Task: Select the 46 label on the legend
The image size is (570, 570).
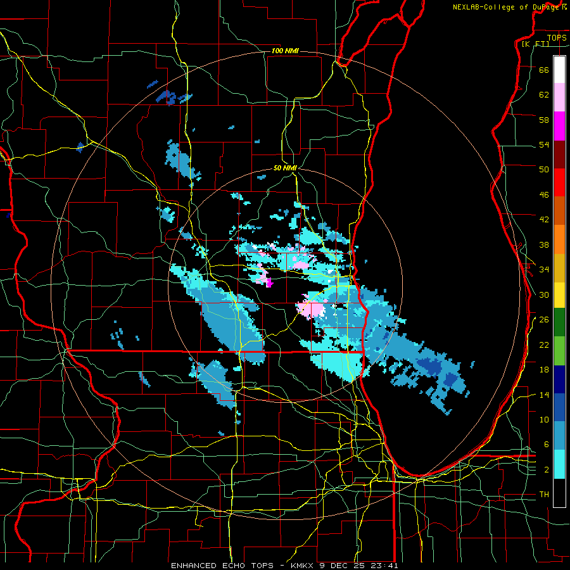Action: [544, 195]
